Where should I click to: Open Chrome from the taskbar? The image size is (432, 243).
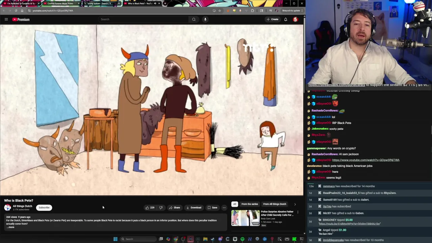pyautogui.click(x=175, y=239)
